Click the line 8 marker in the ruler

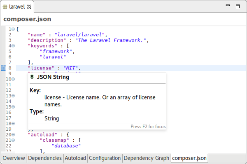[3, 68]
